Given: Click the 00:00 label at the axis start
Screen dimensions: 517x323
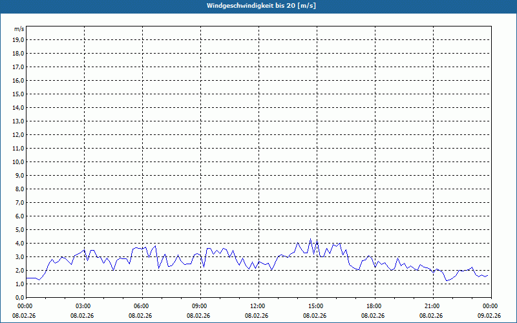Looking at the screenshot, I should coord(25,306).
